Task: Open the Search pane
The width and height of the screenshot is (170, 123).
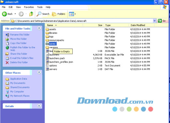Action: (43, 14)
